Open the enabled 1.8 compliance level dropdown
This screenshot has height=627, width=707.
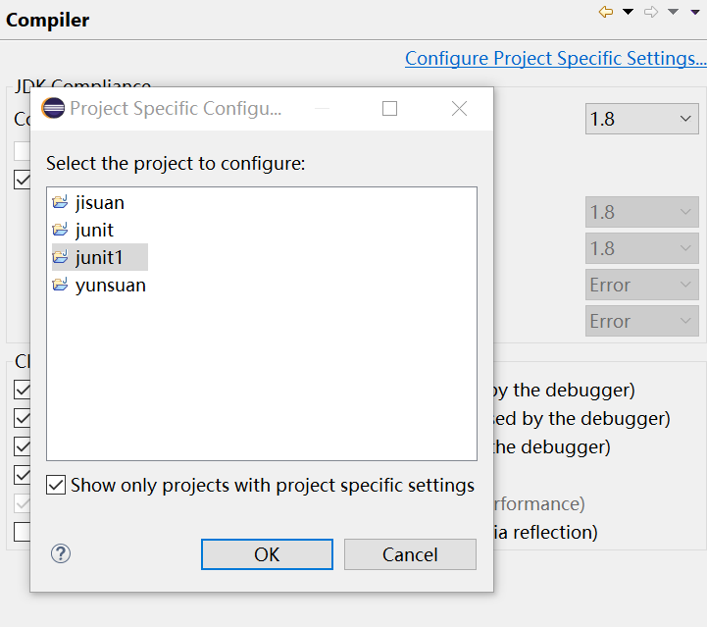(642, 119)
